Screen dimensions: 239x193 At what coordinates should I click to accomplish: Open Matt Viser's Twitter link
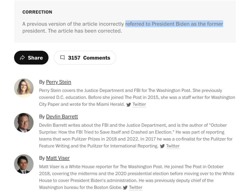[x=136, y=187]
